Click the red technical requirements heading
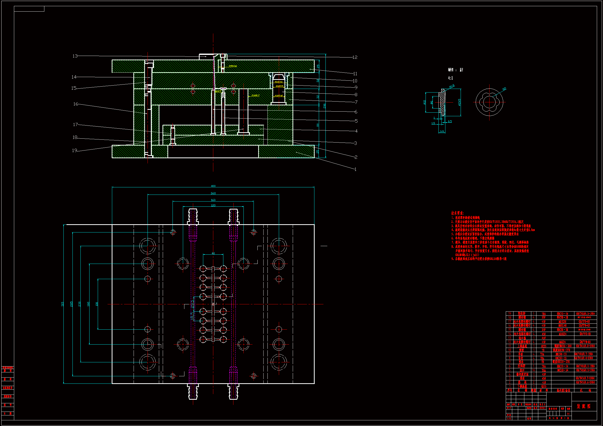Viewport: 603px width, 426px height. [457, 213]
